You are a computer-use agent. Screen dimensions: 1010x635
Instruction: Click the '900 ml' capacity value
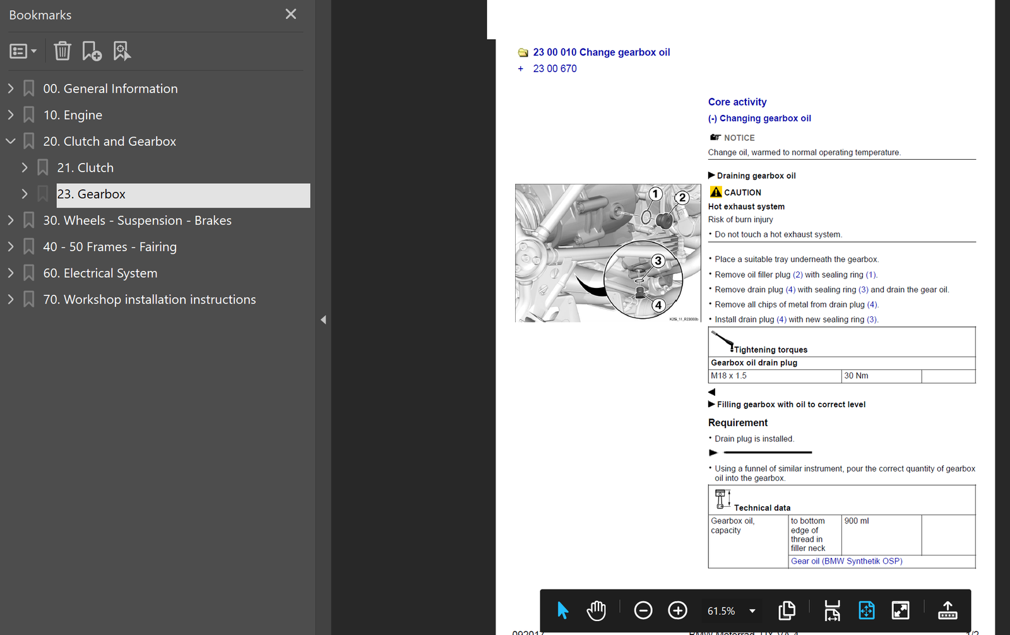(x=857, y=521)
